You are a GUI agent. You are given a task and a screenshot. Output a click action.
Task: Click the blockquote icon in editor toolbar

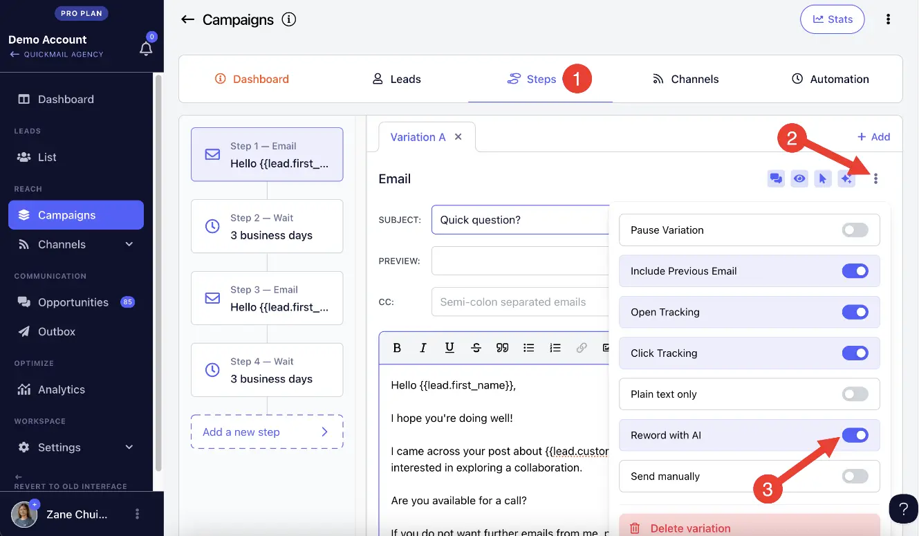(503, 348)
